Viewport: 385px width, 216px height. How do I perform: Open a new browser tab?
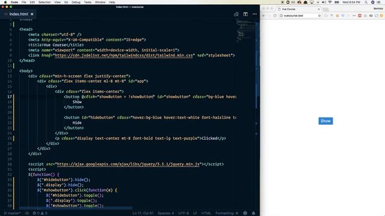click(x=325, y=10)
